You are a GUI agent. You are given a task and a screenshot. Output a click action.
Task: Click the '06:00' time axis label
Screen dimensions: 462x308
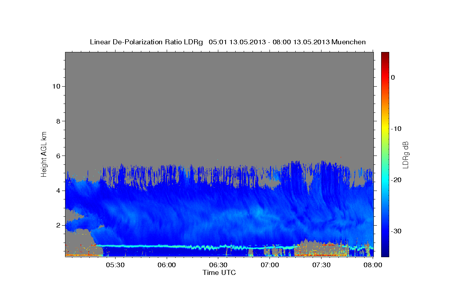[x=167, y=265]
